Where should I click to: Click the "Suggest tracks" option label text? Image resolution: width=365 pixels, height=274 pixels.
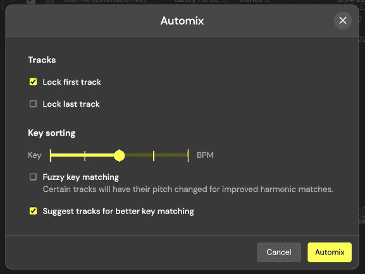tap(118, 211)
